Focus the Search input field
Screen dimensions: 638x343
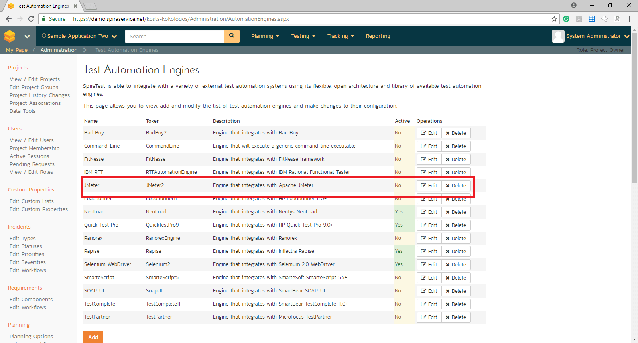coord(175,36)
